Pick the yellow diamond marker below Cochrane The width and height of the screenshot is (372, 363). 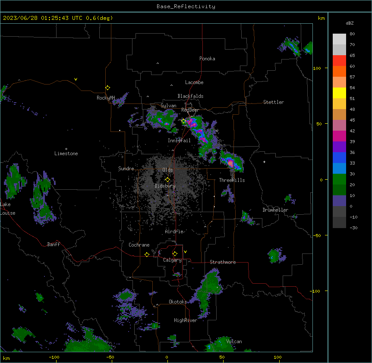point(147,254)
